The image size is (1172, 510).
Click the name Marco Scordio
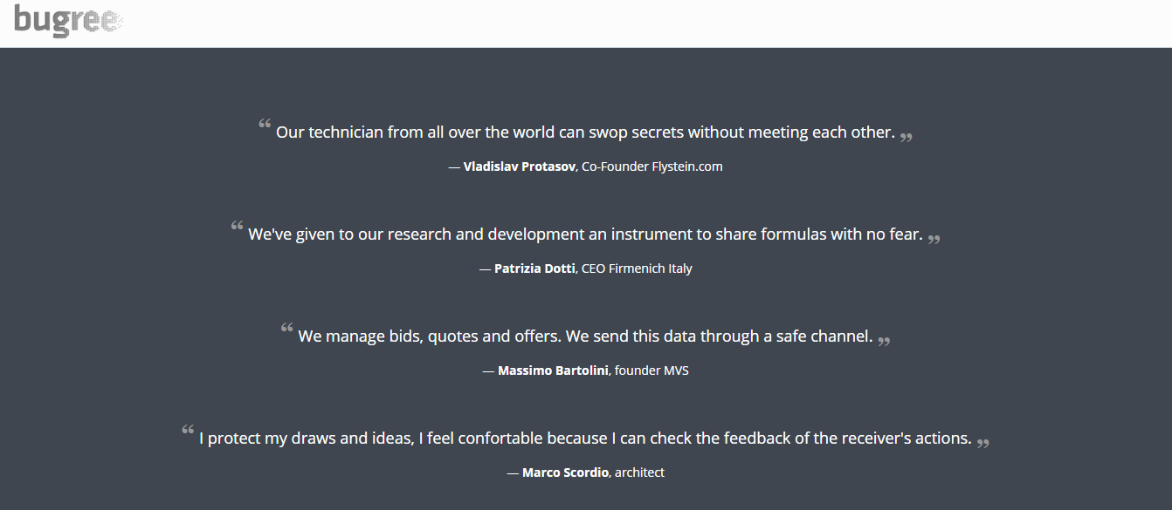[x=565, y=473]
